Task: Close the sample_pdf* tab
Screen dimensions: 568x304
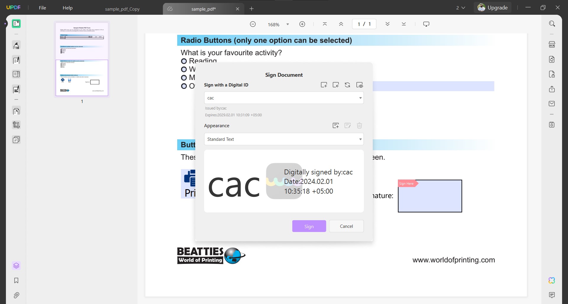Action: coord(238,9)
